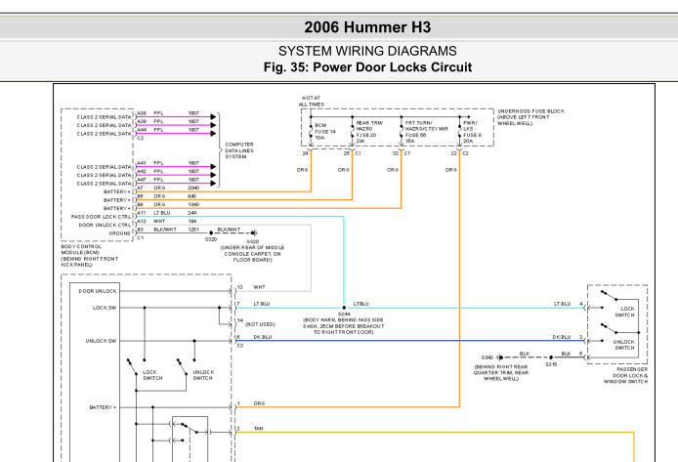Screen dimensions: 678x462
Task: Click splice label "S244"
Action: point(344,315)
